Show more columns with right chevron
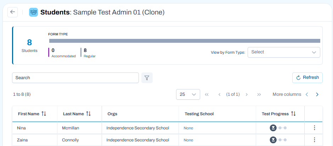Viewport: 333px width, 146px height. 317,94
